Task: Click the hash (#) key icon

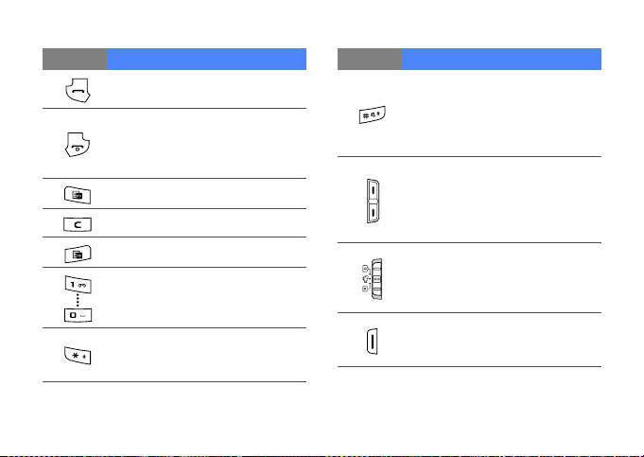Action: [370, 116]
